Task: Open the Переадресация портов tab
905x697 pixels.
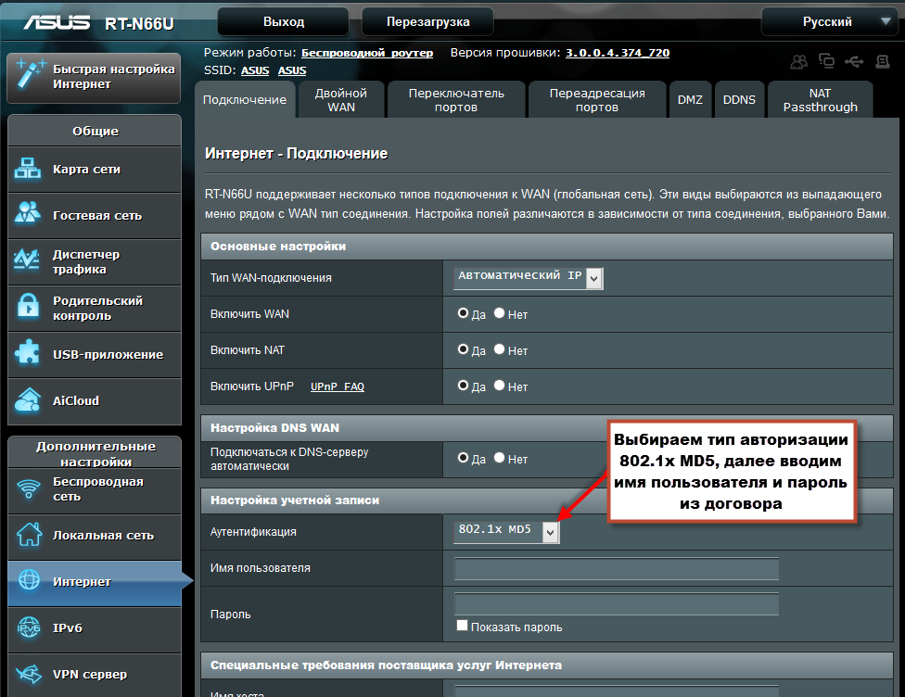Action: tap(597, 100)
